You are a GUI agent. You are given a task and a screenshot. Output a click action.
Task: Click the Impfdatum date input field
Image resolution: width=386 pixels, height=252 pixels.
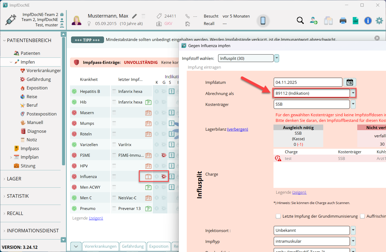coord(308,82)
